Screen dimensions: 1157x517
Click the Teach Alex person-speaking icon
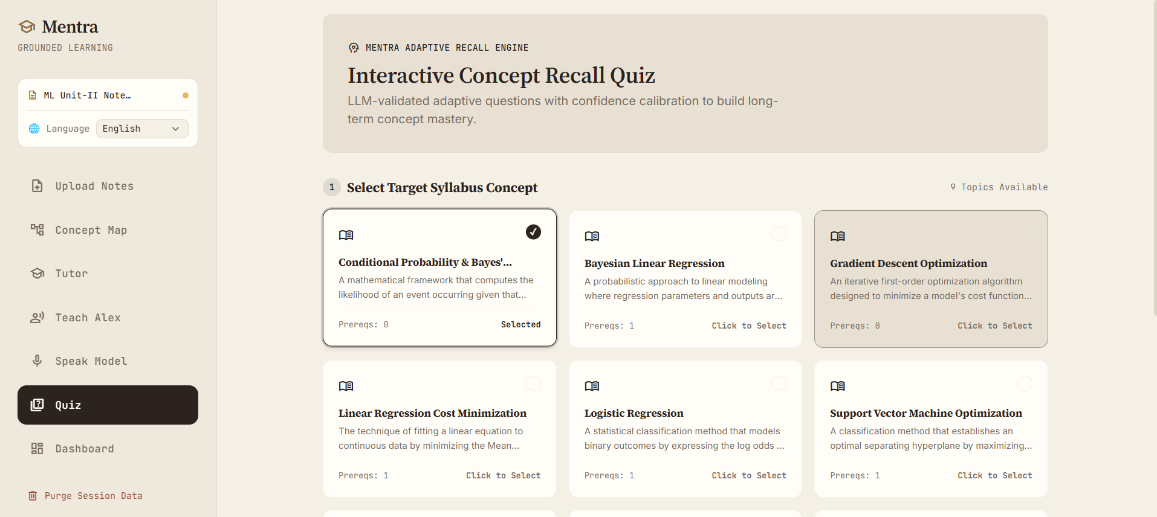pyautogui.click(x=37, y=317)
